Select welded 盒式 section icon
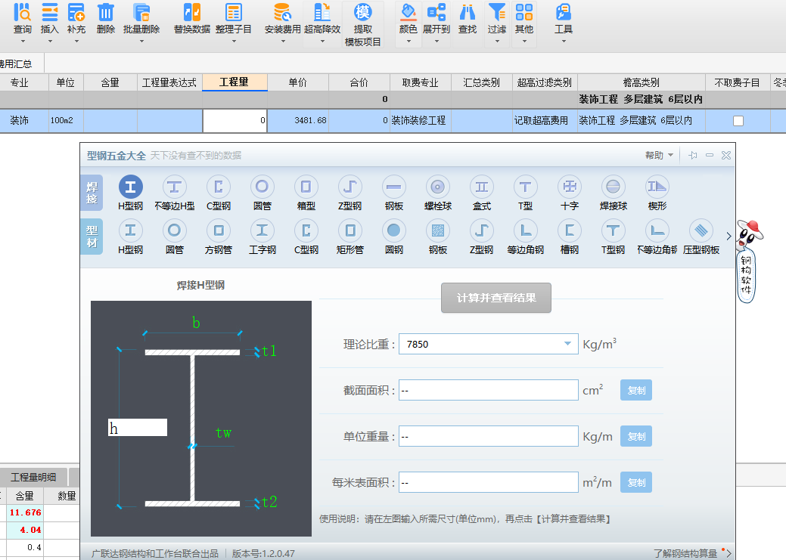This screenshot has height=560, width=786. click(482, 187)
